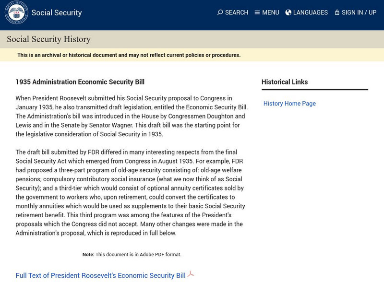Click the Adobe PDF format note text
Image resolution: width=384 pixels, height=282 pixels.
coord(132,254)
